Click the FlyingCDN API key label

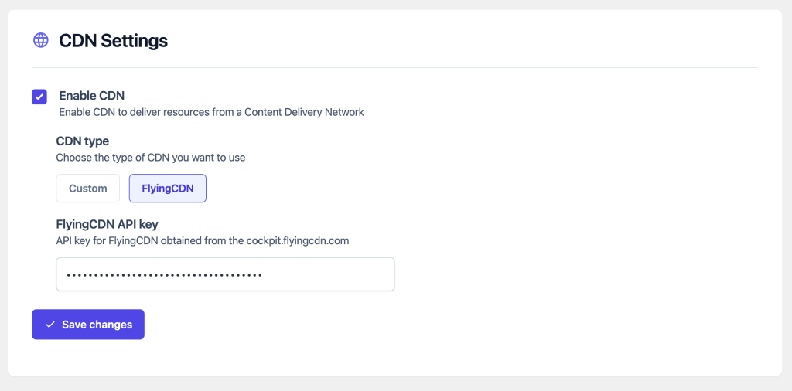click(107, 224)
